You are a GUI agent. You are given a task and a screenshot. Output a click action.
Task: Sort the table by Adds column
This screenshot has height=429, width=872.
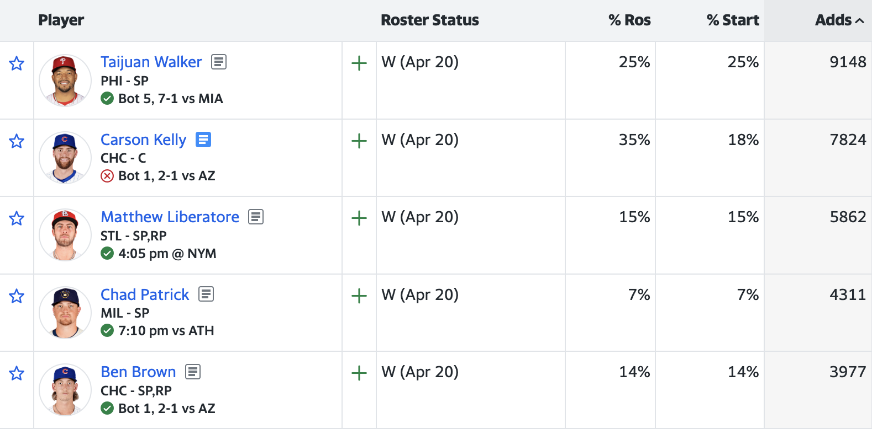coord(839,20)
